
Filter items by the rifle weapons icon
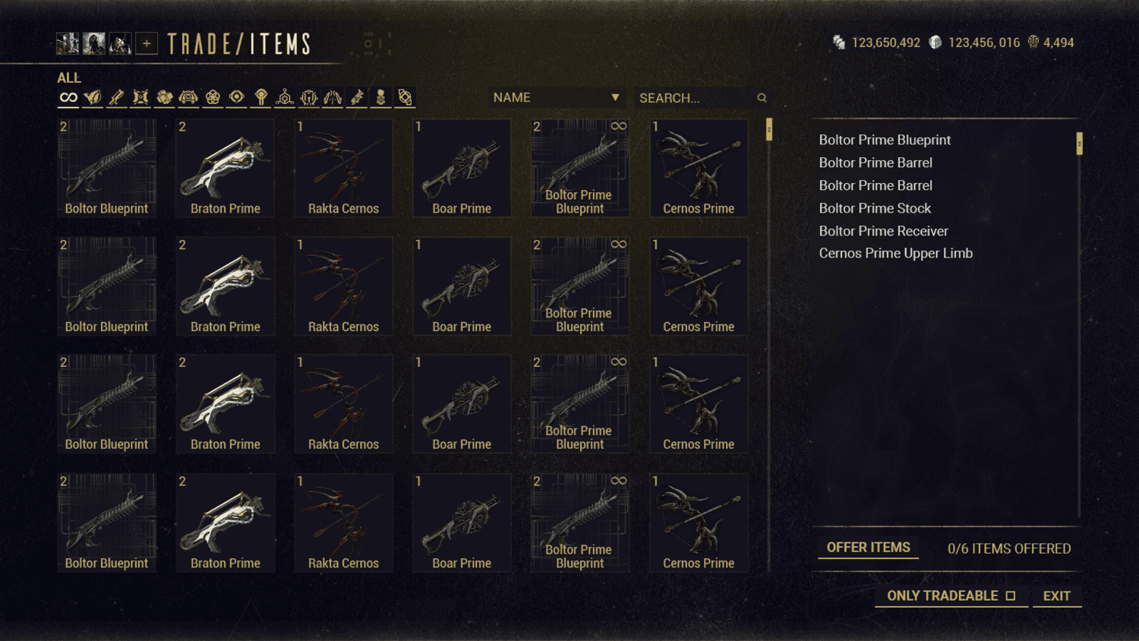click(x=116, y=97)
